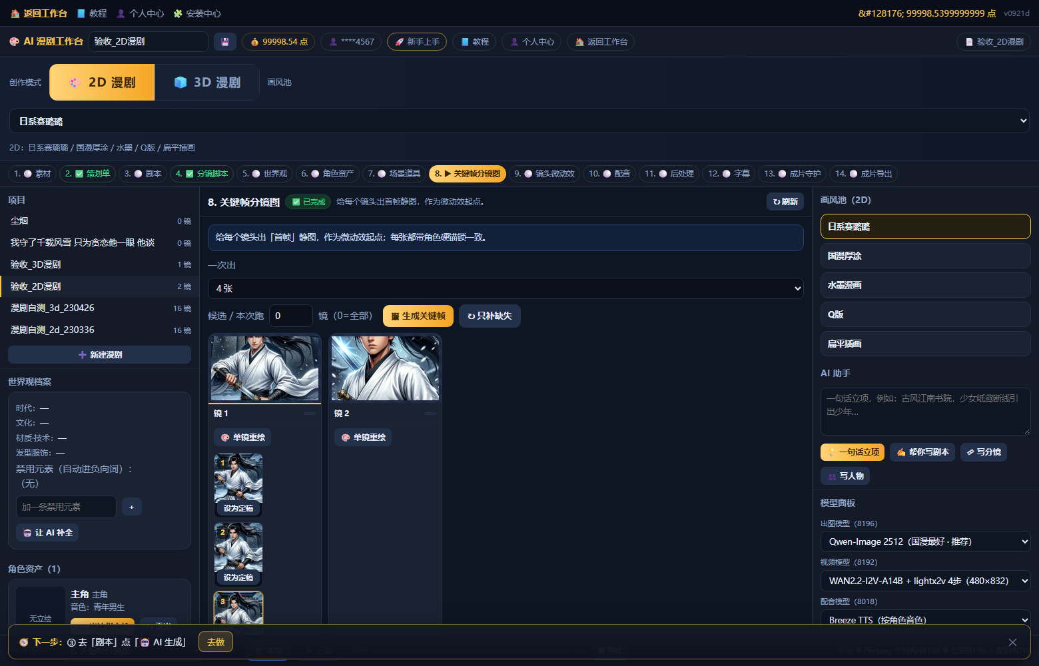This screenshot has height=666, width=1039.
Task: Select 水墨漫画 style option
Action: (925, 285)
